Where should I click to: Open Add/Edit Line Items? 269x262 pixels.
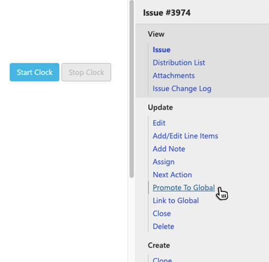point(185,136)
